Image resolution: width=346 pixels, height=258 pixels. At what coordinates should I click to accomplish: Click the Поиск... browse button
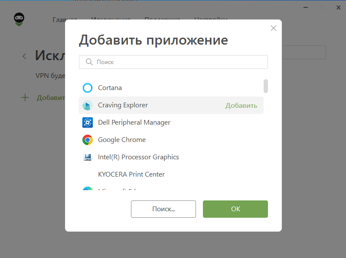coord(163,209)
